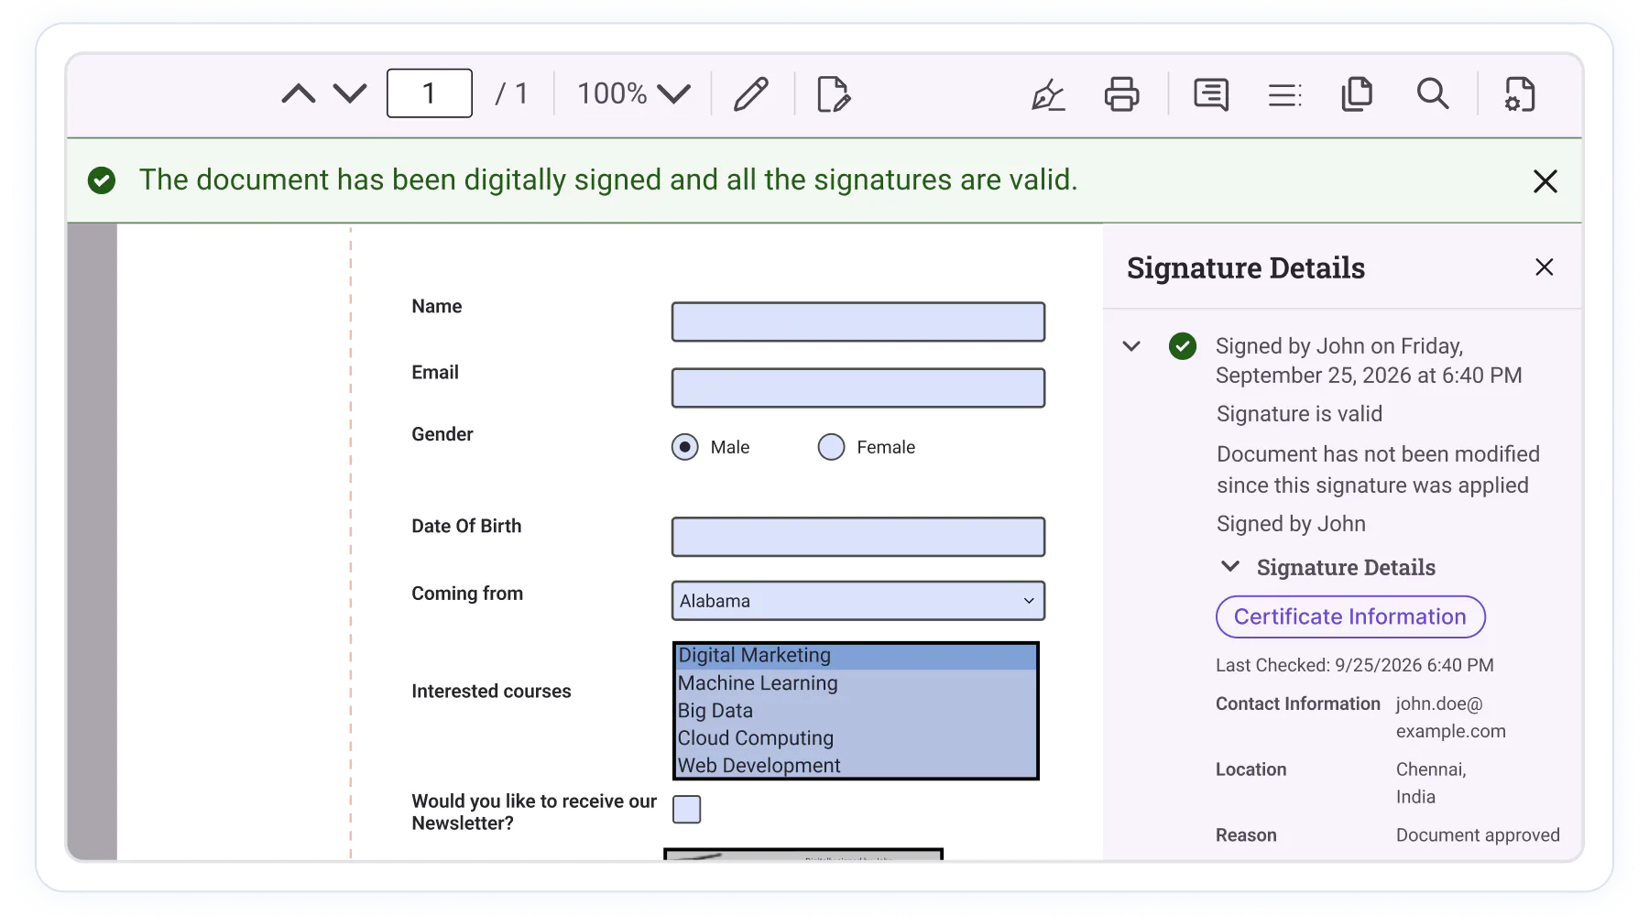Select the Female radio button
This screenshot has width=1649, height=916.
(x=831, y=447)
